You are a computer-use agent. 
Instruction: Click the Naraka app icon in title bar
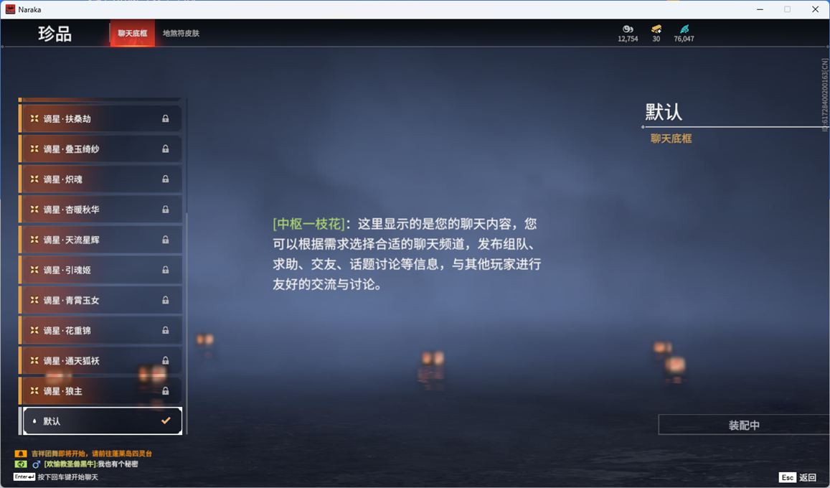pyautogui.click(x=10, y=9)
